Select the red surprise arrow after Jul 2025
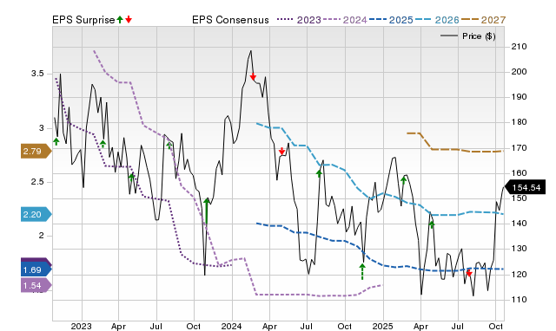The image size is (556, 331). point(469,273)
